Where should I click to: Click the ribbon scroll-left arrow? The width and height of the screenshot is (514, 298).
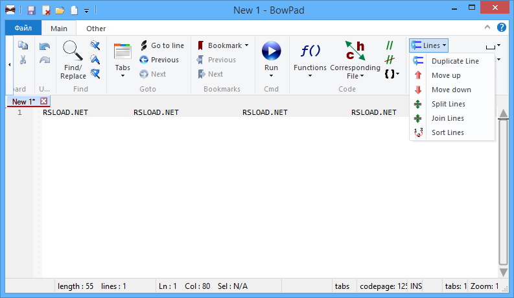tap(10, 65)
